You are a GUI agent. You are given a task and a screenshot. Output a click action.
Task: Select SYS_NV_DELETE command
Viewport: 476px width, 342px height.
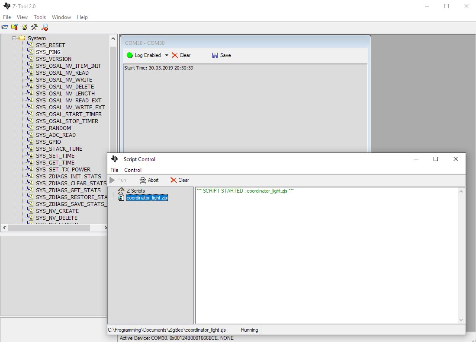[x=57, y=218]
